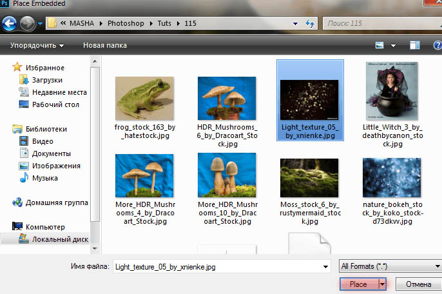
Task: Click the sidebar scroll up arrow
Action: point(95,61)
